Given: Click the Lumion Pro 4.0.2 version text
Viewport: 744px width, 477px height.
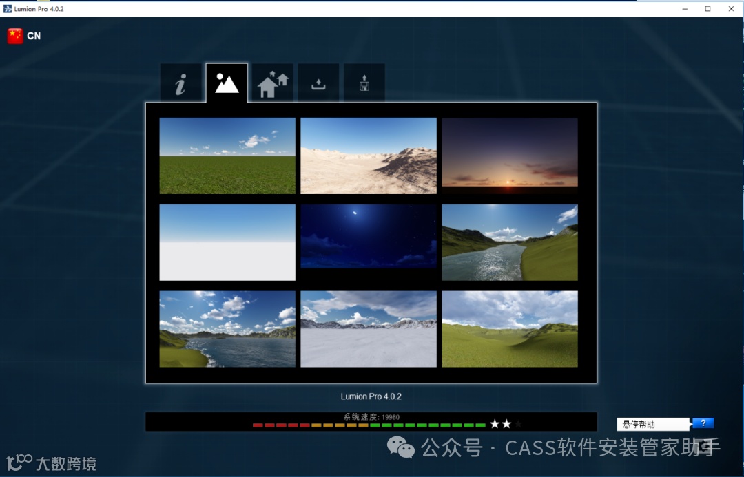Looking at the screenshot, I should [371, 396].
